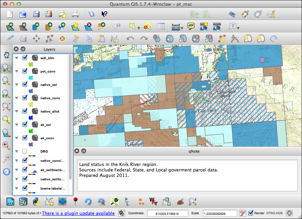The width and height of the screenshot is (302, 219).
Task: Toggle the Render checkbox in status bar
Action: [251, 213]
